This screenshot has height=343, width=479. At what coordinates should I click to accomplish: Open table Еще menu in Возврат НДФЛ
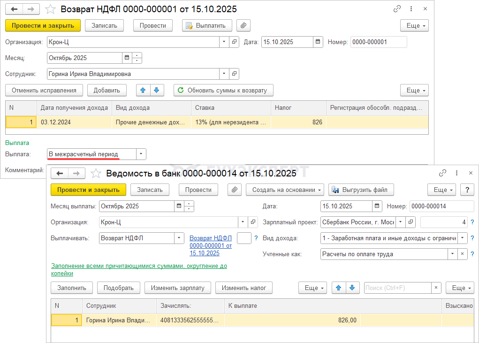coord(415,90)
